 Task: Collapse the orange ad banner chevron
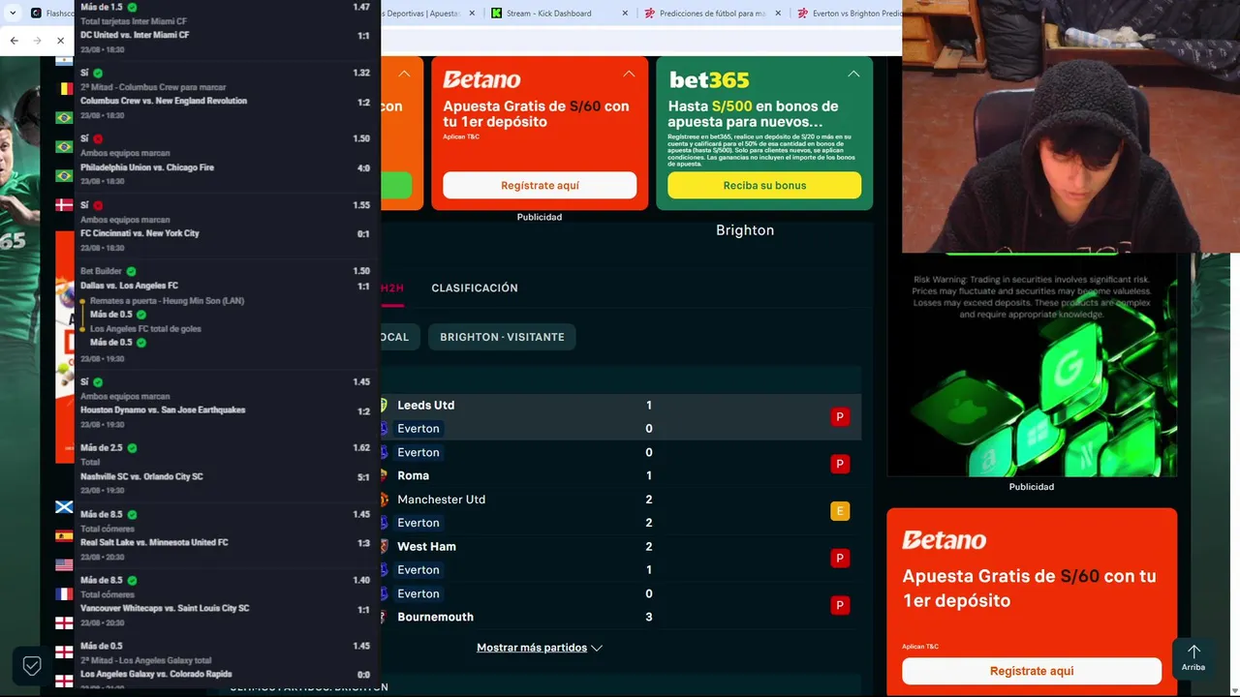tap(404, 74)
